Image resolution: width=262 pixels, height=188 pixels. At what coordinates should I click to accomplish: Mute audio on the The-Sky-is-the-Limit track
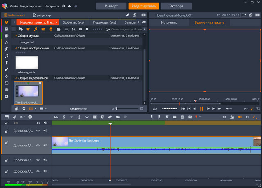point(45,144)
